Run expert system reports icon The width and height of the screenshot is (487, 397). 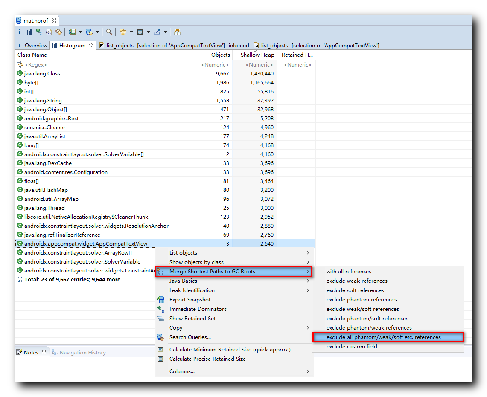72,32
